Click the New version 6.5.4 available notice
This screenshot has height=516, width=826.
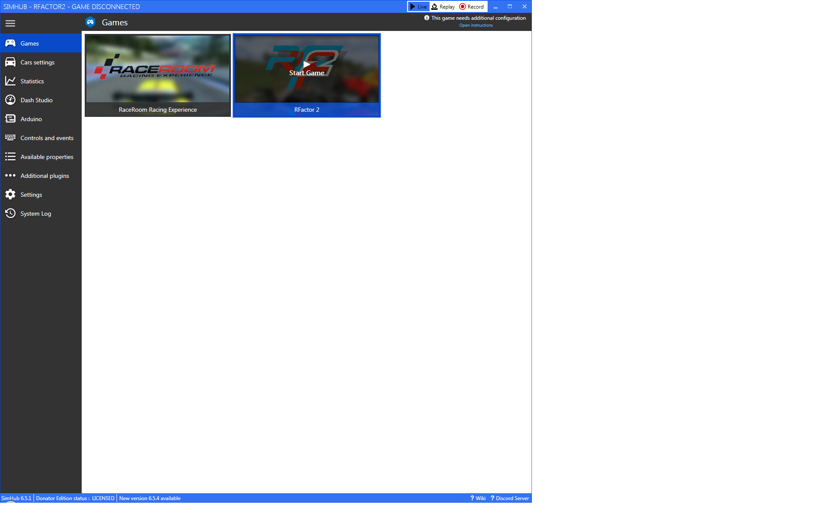tap(150, 498)
